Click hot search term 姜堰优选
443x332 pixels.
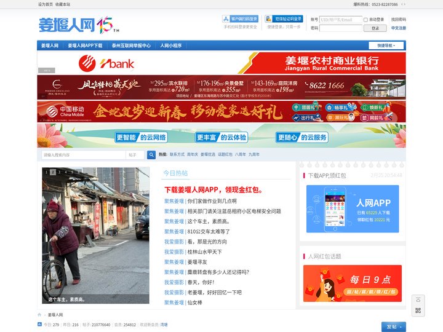208,154
